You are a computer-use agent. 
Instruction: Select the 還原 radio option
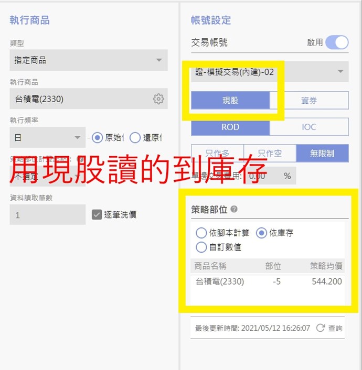(135, 137)
